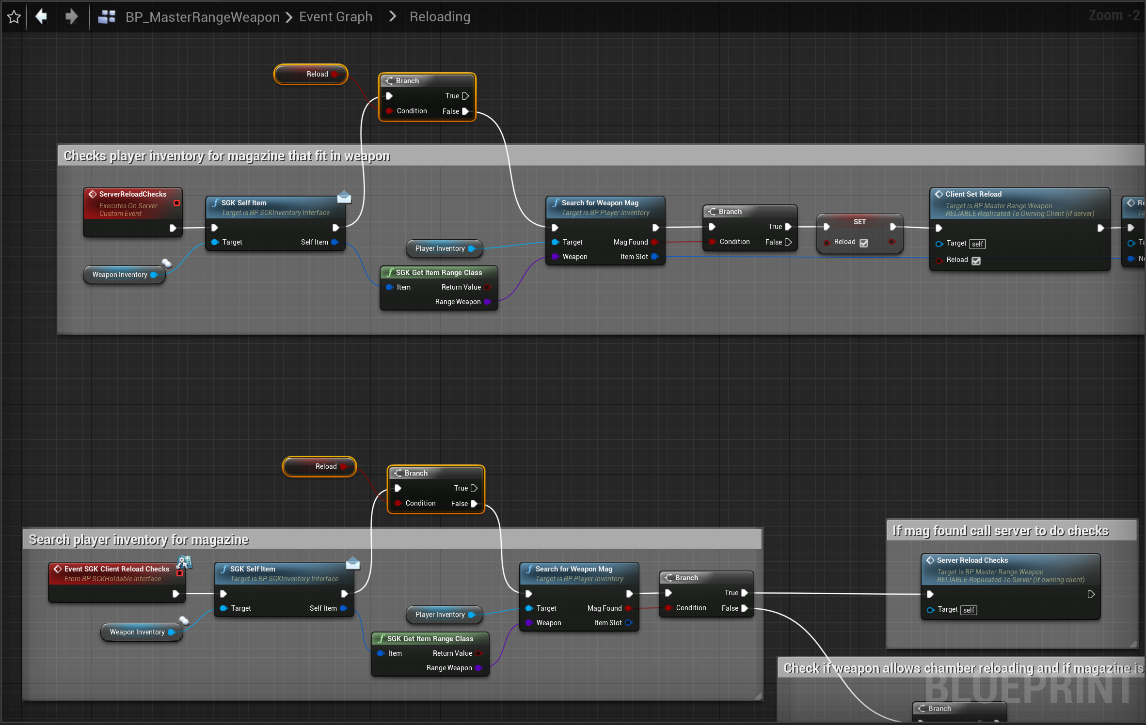Select the top Reload variable node
The width and height of the screenshot is (1146, 725).
point(311,74)
